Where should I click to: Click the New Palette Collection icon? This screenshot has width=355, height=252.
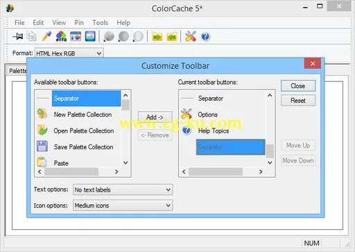pyautogui.click(x=42, y=114)
